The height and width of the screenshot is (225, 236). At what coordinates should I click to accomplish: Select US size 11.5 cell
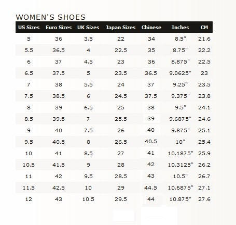tap(29, 187)
